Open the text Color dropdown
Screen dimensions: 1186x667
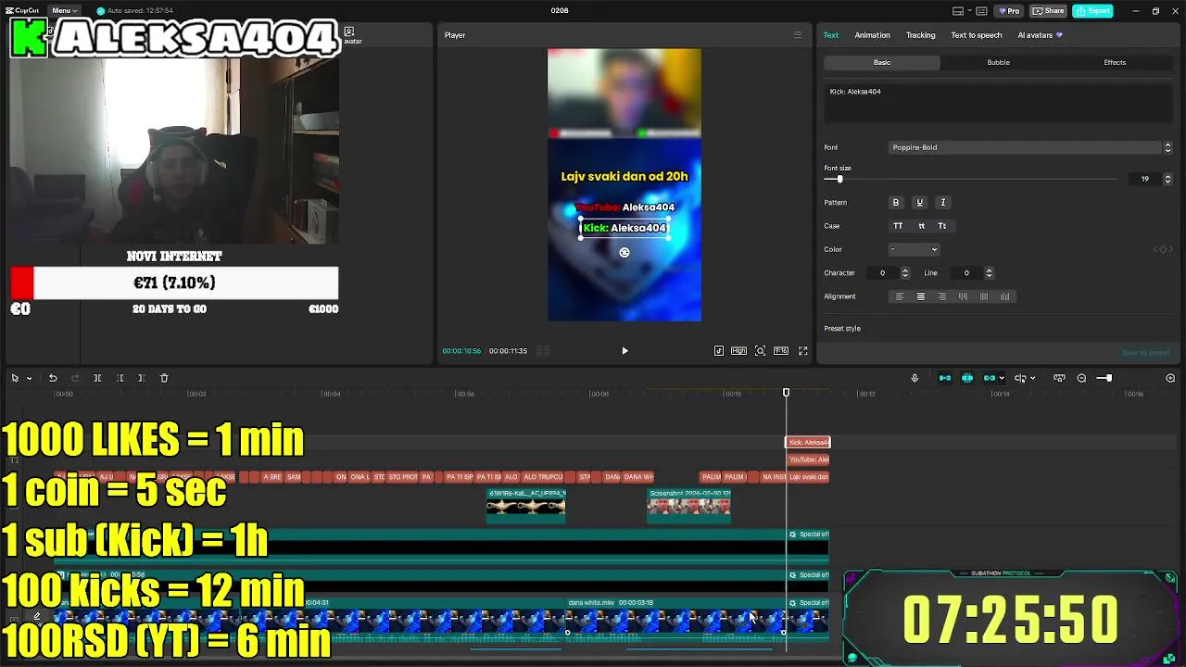coord(914,249)
